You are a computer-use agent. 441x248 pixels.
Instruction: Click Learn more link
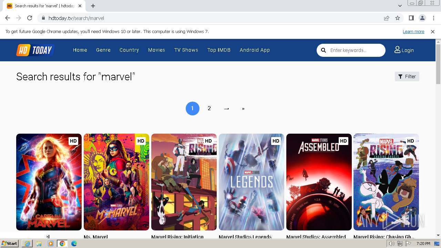(413, 31)
